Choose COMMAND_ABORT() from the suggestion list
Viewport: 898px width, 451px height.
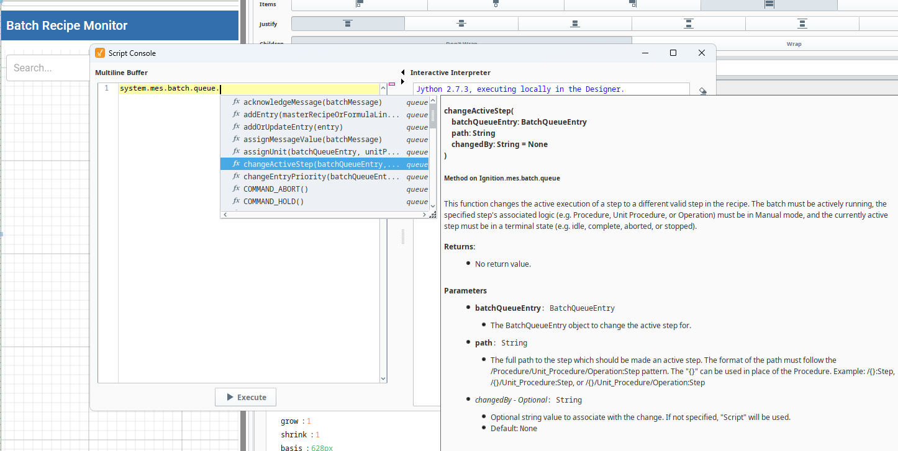pyautogui.click(x=276, y=189)
